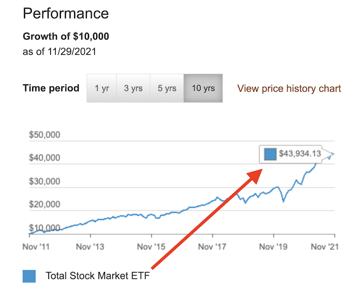The width and height of the screenshot is (358, 297).
Task: Click the Nov '17 x-axis label
Action: 213,246
